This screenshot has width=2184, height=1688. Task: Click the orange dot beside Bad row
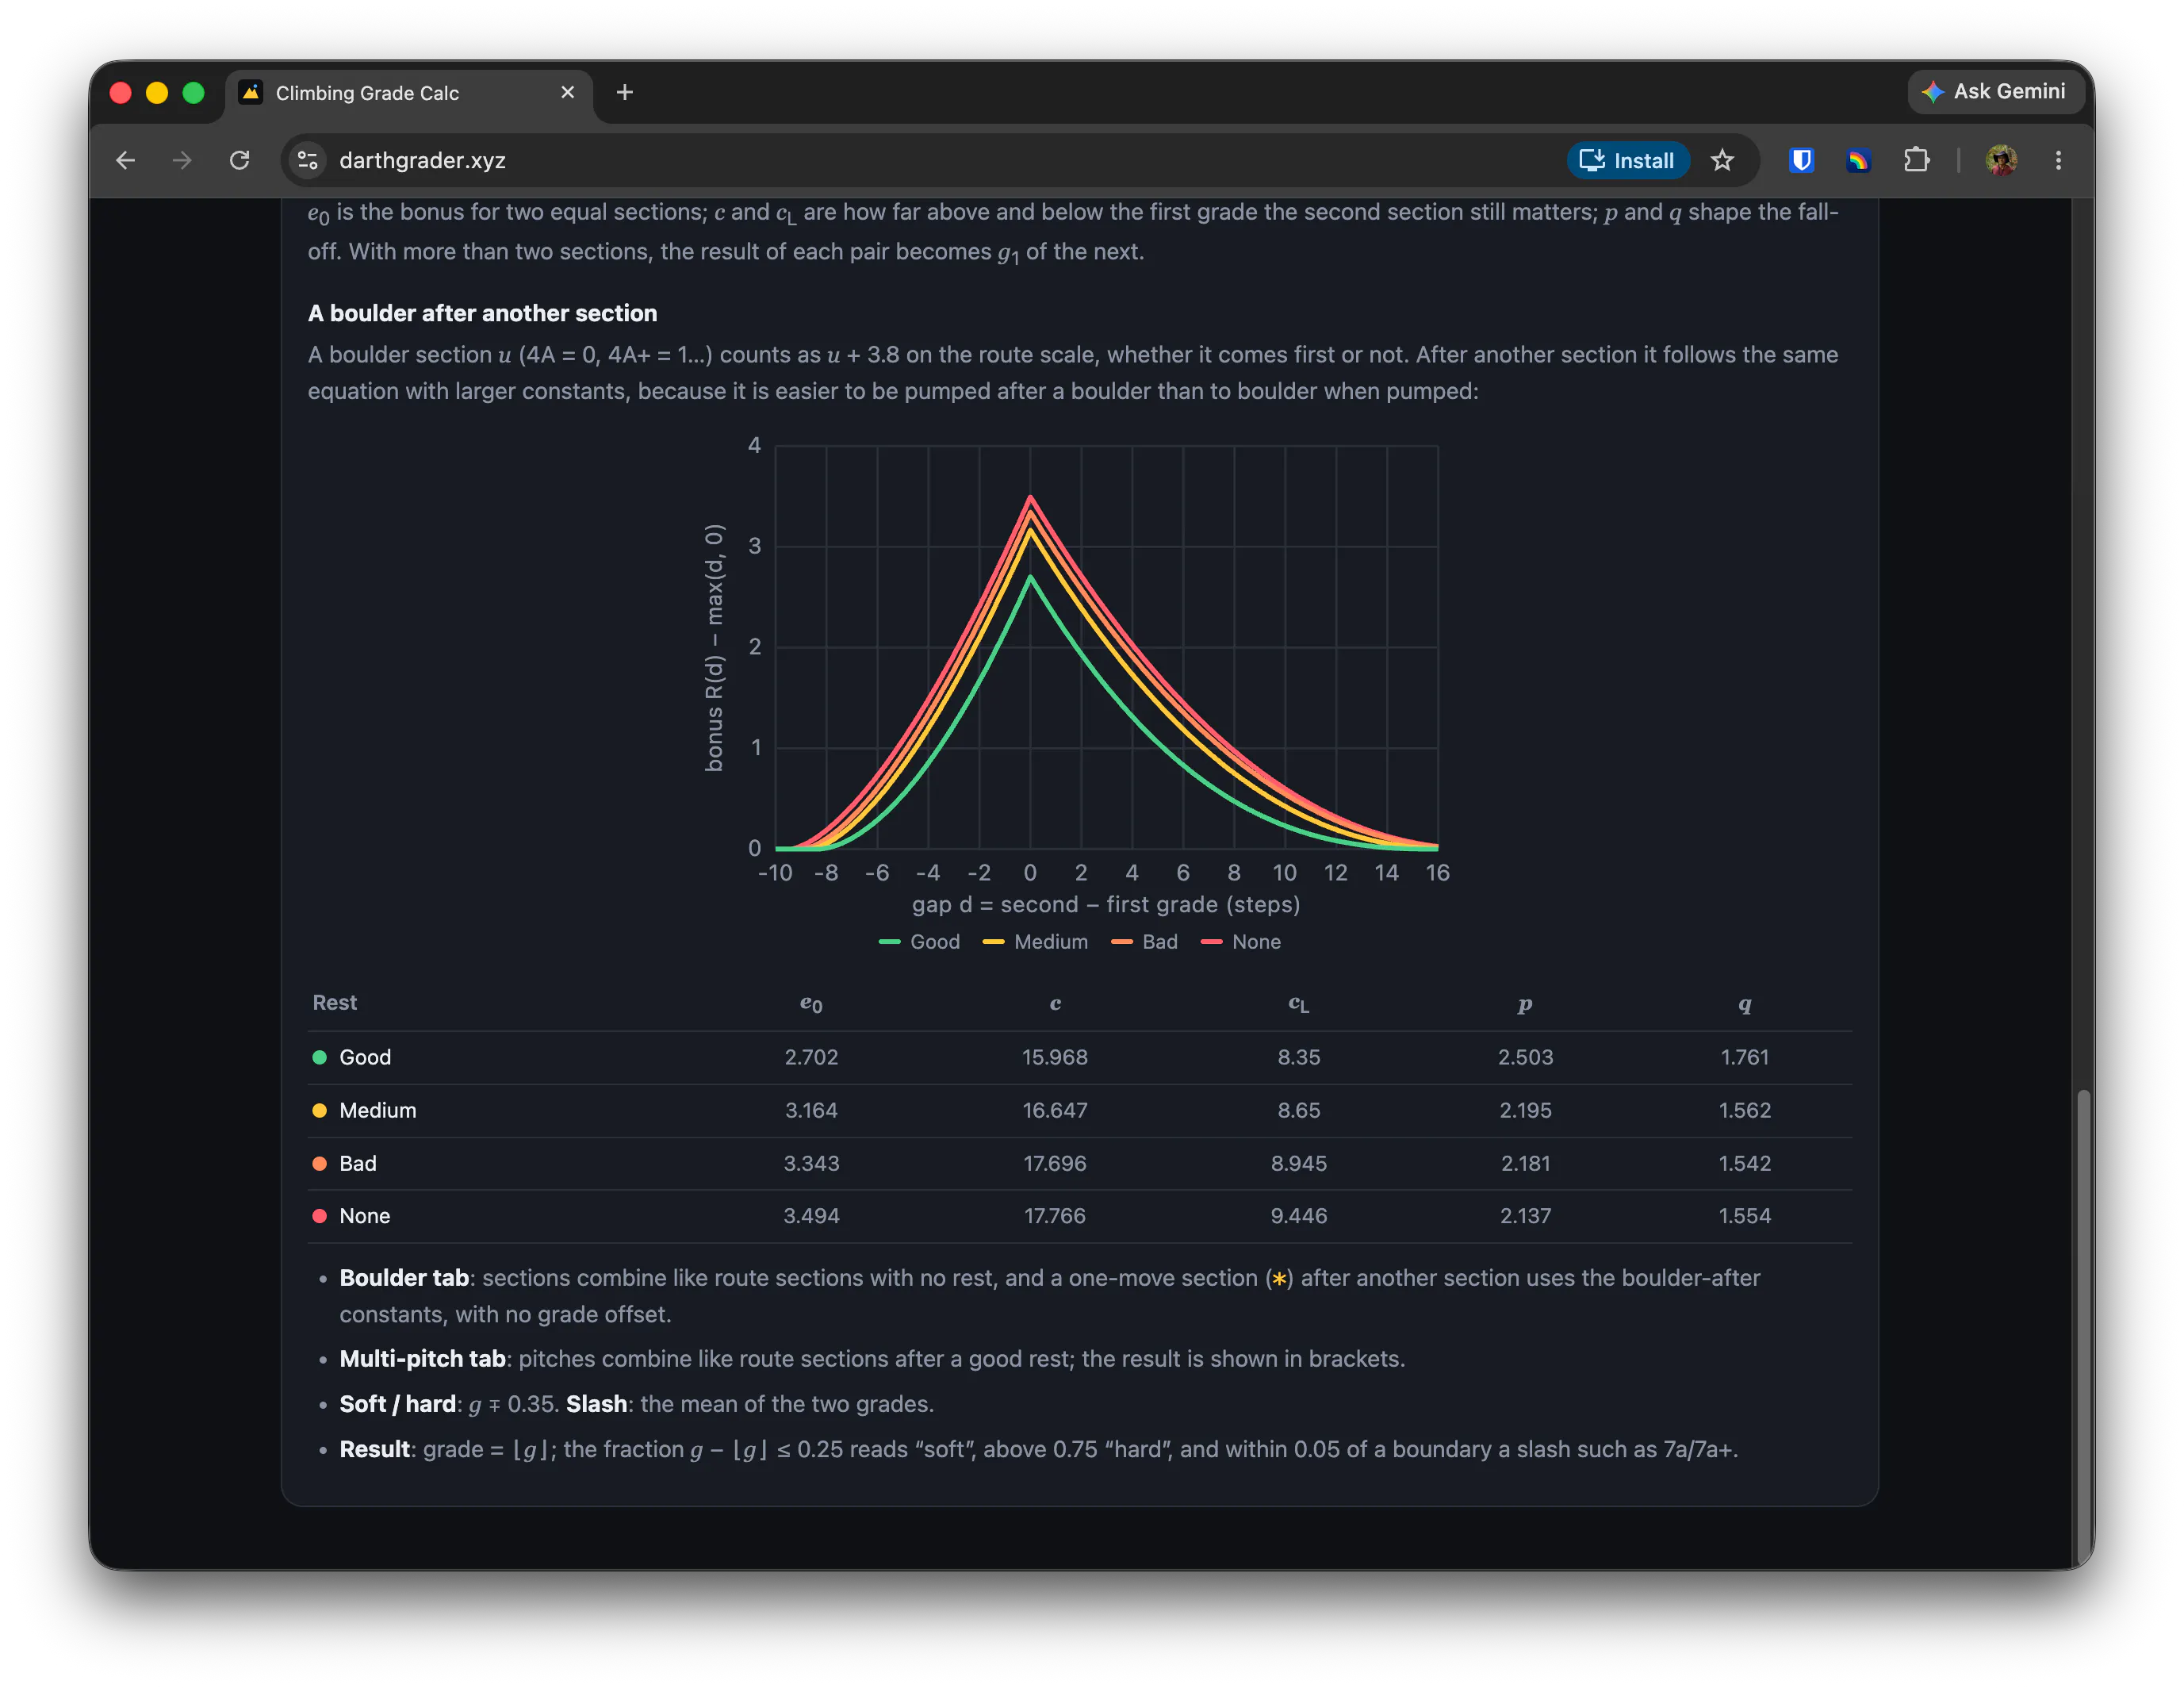[x=319, y=1163]
